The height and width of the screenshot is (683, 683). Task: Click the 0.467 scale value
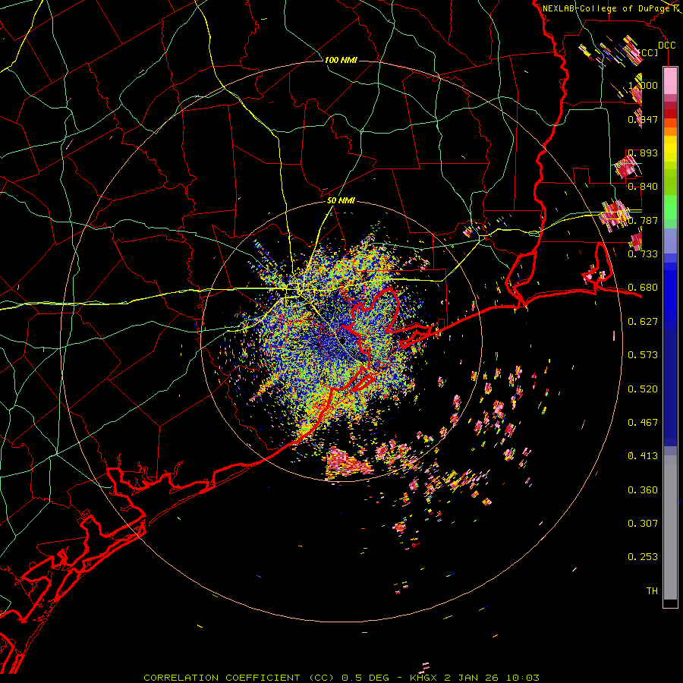pyautogui.click(x=643, y=423)
